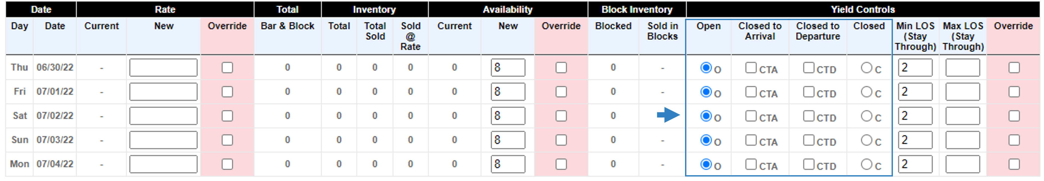Screen dimensions: 1044x181
Task: Click New Availability field for Thu 06/30/22
Action: click(508, 68)
